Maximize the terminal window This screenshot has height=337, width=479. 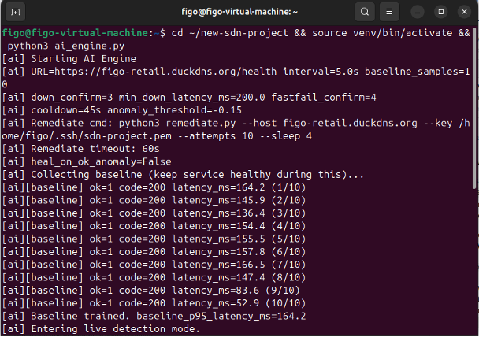[x=441, y=12]
